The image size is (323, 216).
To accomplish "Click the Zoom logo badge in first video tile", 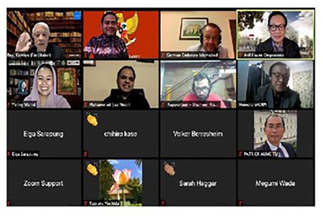I will [77, 15].
